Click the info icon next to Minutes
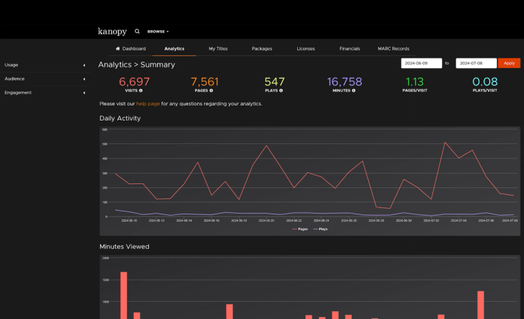 click(354, 90)
